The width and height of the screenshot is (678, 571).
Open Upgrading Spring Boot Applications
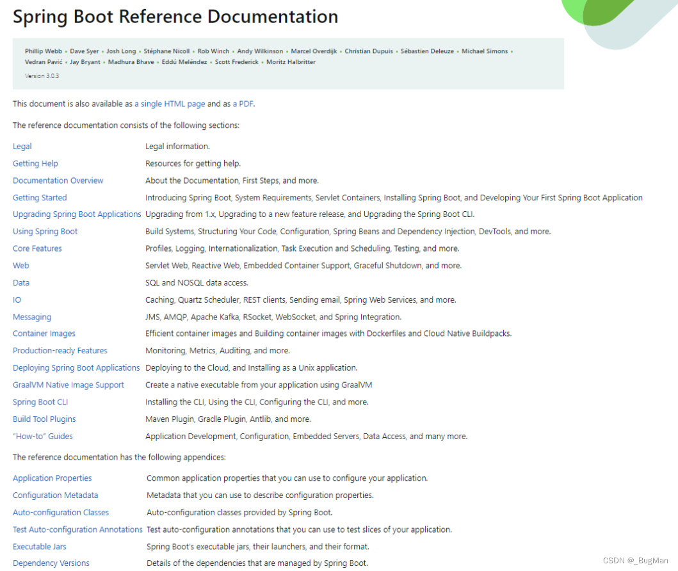tap(77, 214)
